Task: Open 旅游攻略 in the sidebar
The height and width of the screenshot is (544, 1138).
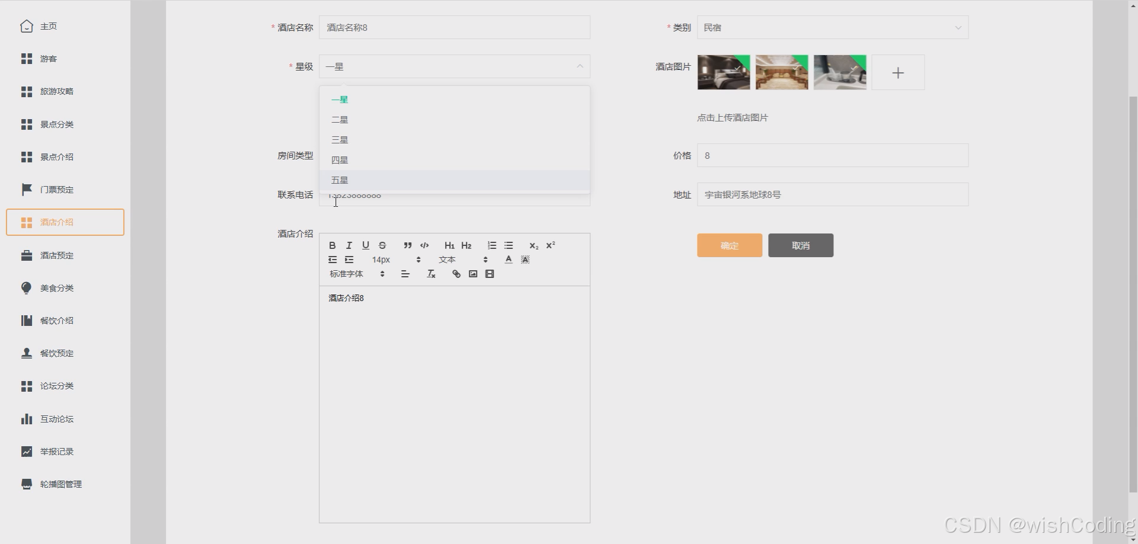Action: point(65,91)
